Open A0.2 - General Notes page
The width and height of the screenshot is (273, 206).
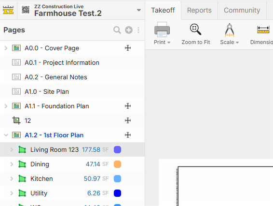[56, 77]
